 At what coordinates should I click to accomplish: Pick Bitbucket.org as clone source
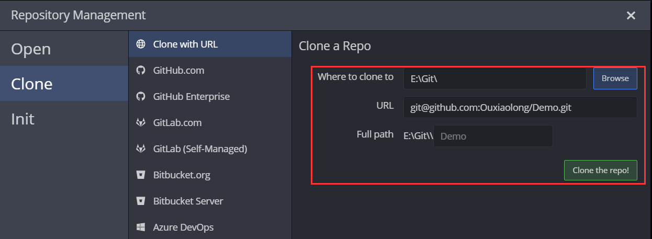click(210, 175)
